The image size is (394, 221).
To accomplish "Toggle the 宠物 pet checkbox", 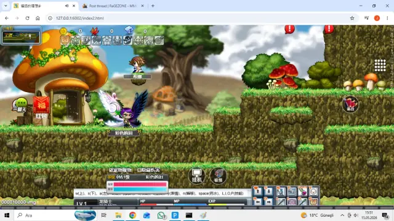I will (110, 170).
